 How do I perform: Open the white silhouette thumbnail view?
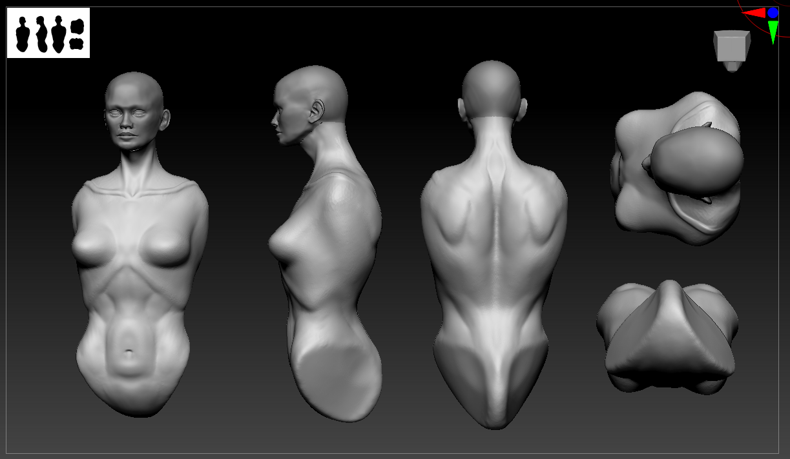coord(48,33)
